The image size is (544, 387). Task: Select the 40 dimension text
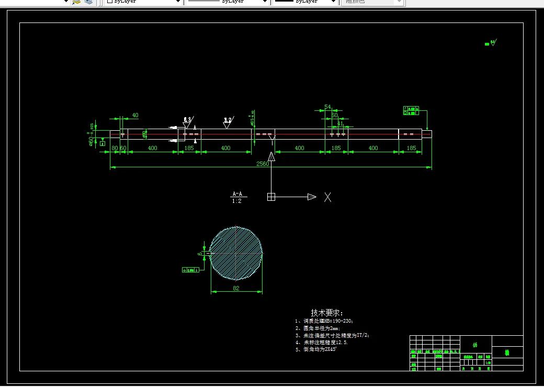coord(135,115)
